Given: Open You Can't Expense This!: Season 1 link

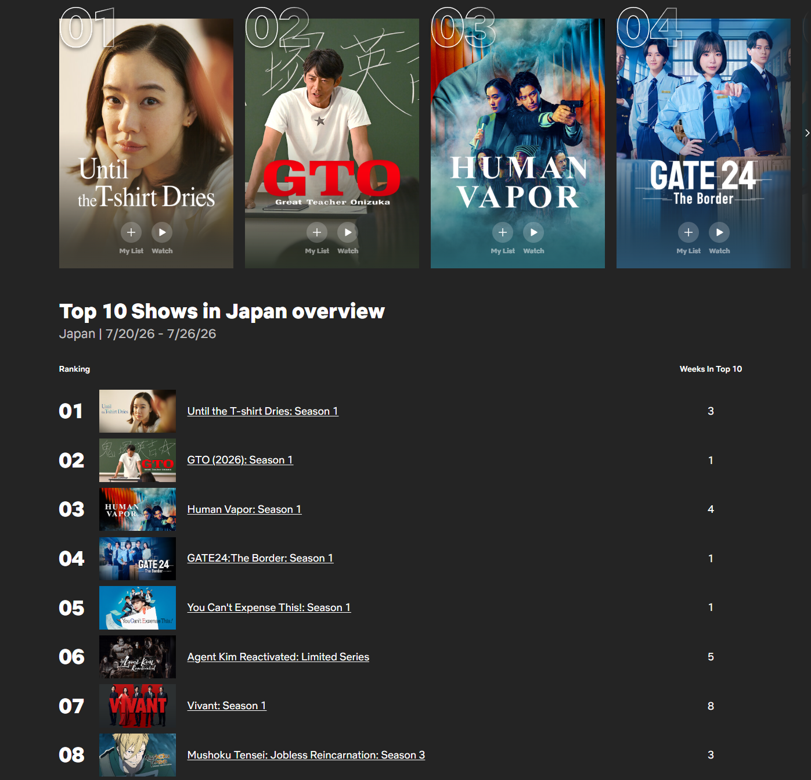Looking at the screenshot, I should click(269, 608).
